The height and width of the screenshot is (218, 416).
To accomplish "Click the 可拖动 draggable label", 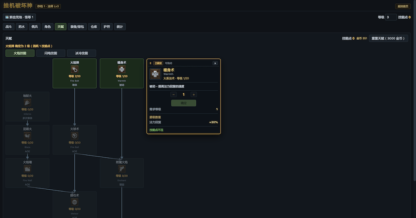I will (168, 63).
